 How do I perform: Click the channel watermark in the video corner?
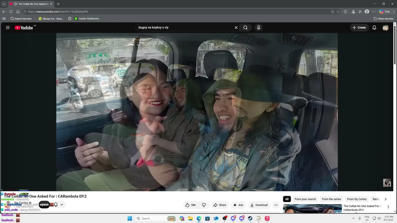[387, 183]
